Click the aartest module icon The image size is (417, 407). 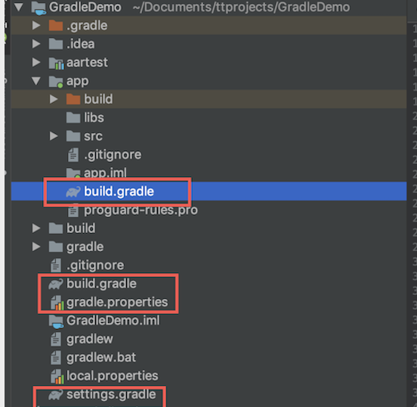pyautogui.click(x=56, y=63)
